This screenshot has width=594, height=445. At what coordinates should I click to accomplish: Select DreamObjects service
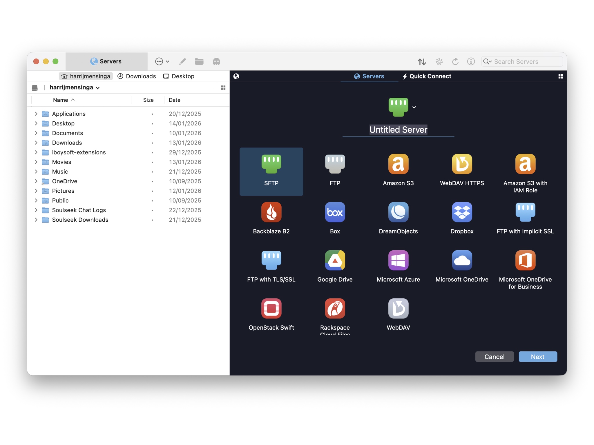pos(398,212)
